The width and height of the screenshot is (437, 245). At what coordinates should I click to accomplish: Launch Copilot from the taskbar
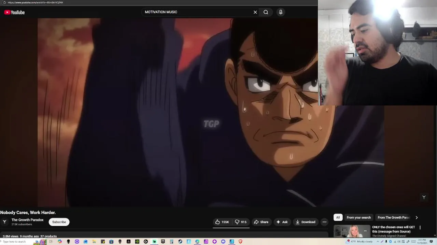click(60, 242)
